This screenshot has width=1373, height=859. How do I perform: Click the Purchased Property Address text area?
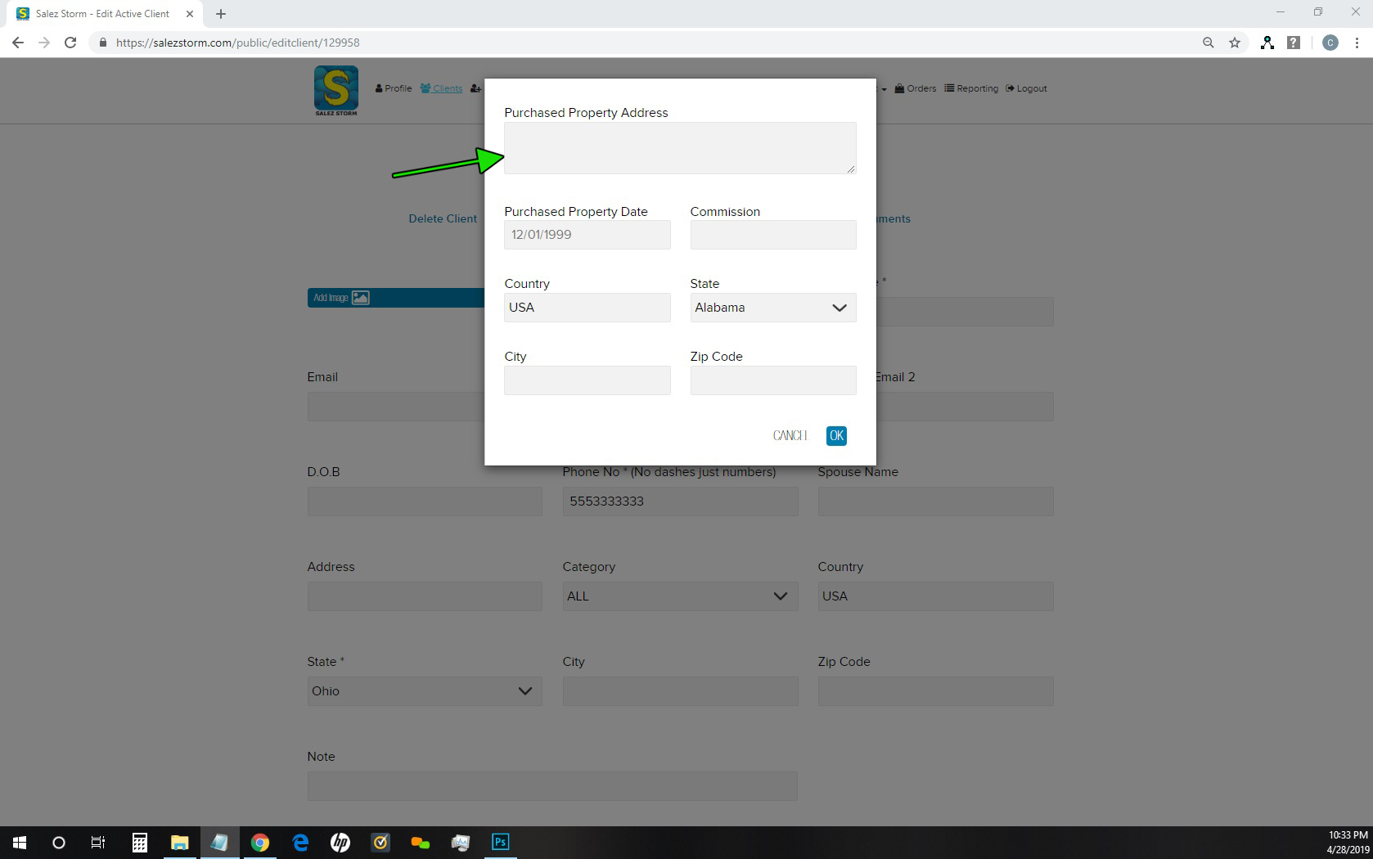coord(679,148)
